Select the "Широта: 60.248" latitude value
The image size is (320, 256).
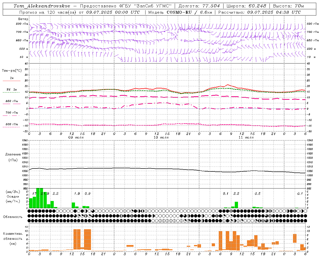[246, 6]
